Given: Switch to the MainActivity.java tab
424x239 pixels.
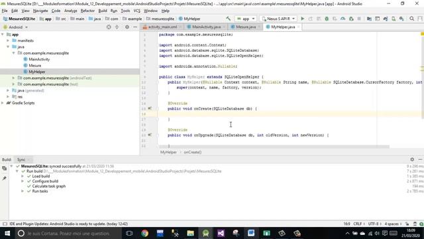Looking at the screenshot, I should (206, 27).
